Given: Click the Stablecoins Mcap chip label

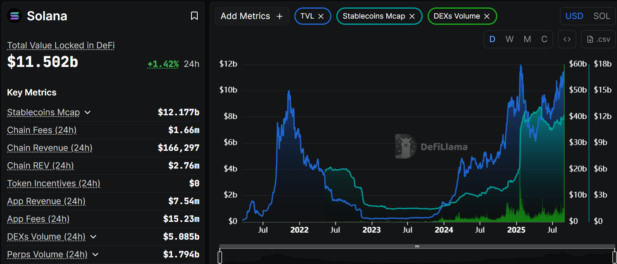Looking at the screenshot, I should point(374,16).
